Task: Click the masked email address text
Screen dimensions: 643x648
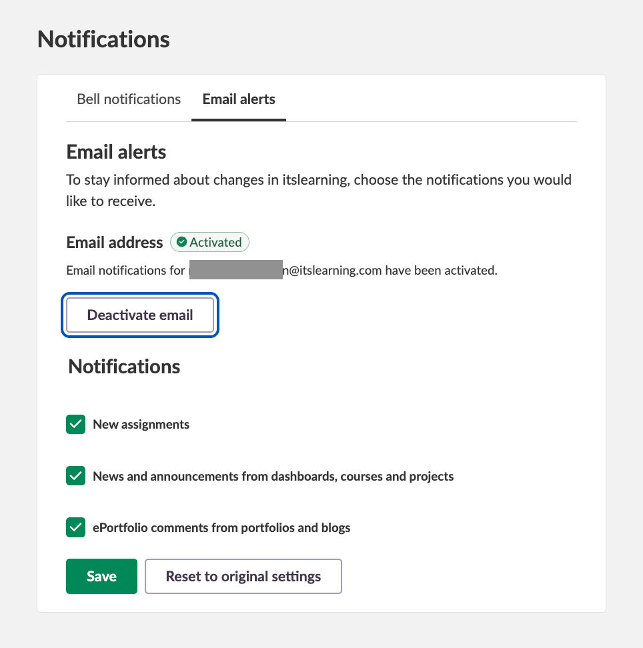Action: [x=237, y=270]
